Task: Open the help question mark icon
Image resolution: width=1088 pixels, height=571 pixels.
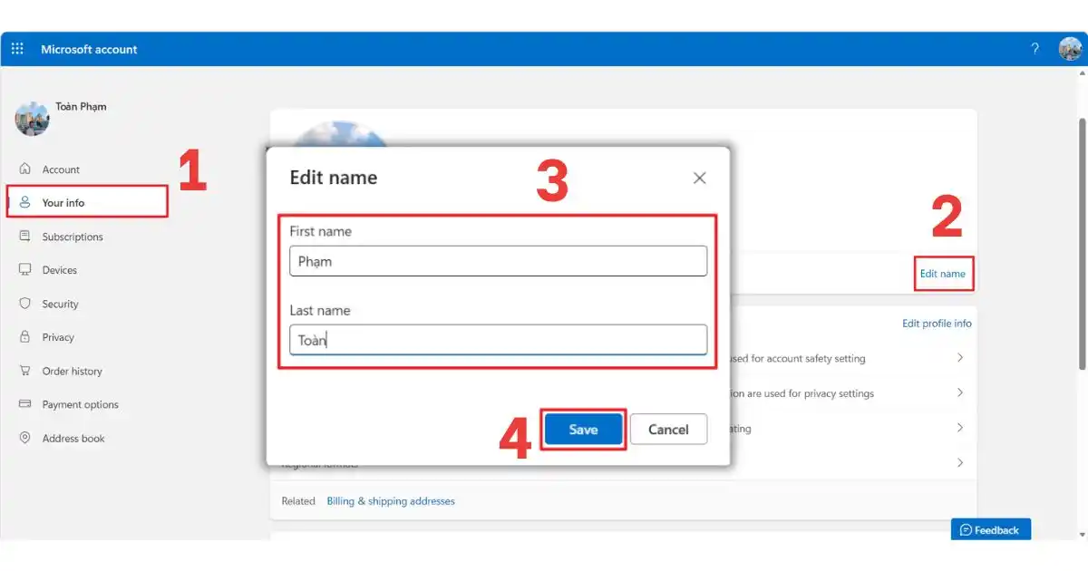Action: (x=1035, y=49)
